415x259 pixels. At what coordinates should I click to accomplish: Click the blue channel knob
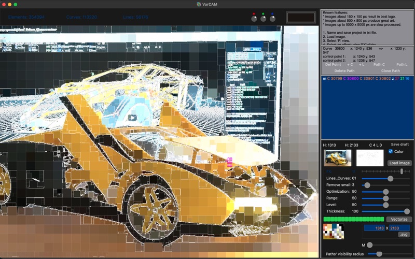pos(273,19)
